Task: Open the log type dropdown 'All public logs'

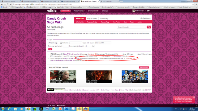Action: click(x=55, y=43)
